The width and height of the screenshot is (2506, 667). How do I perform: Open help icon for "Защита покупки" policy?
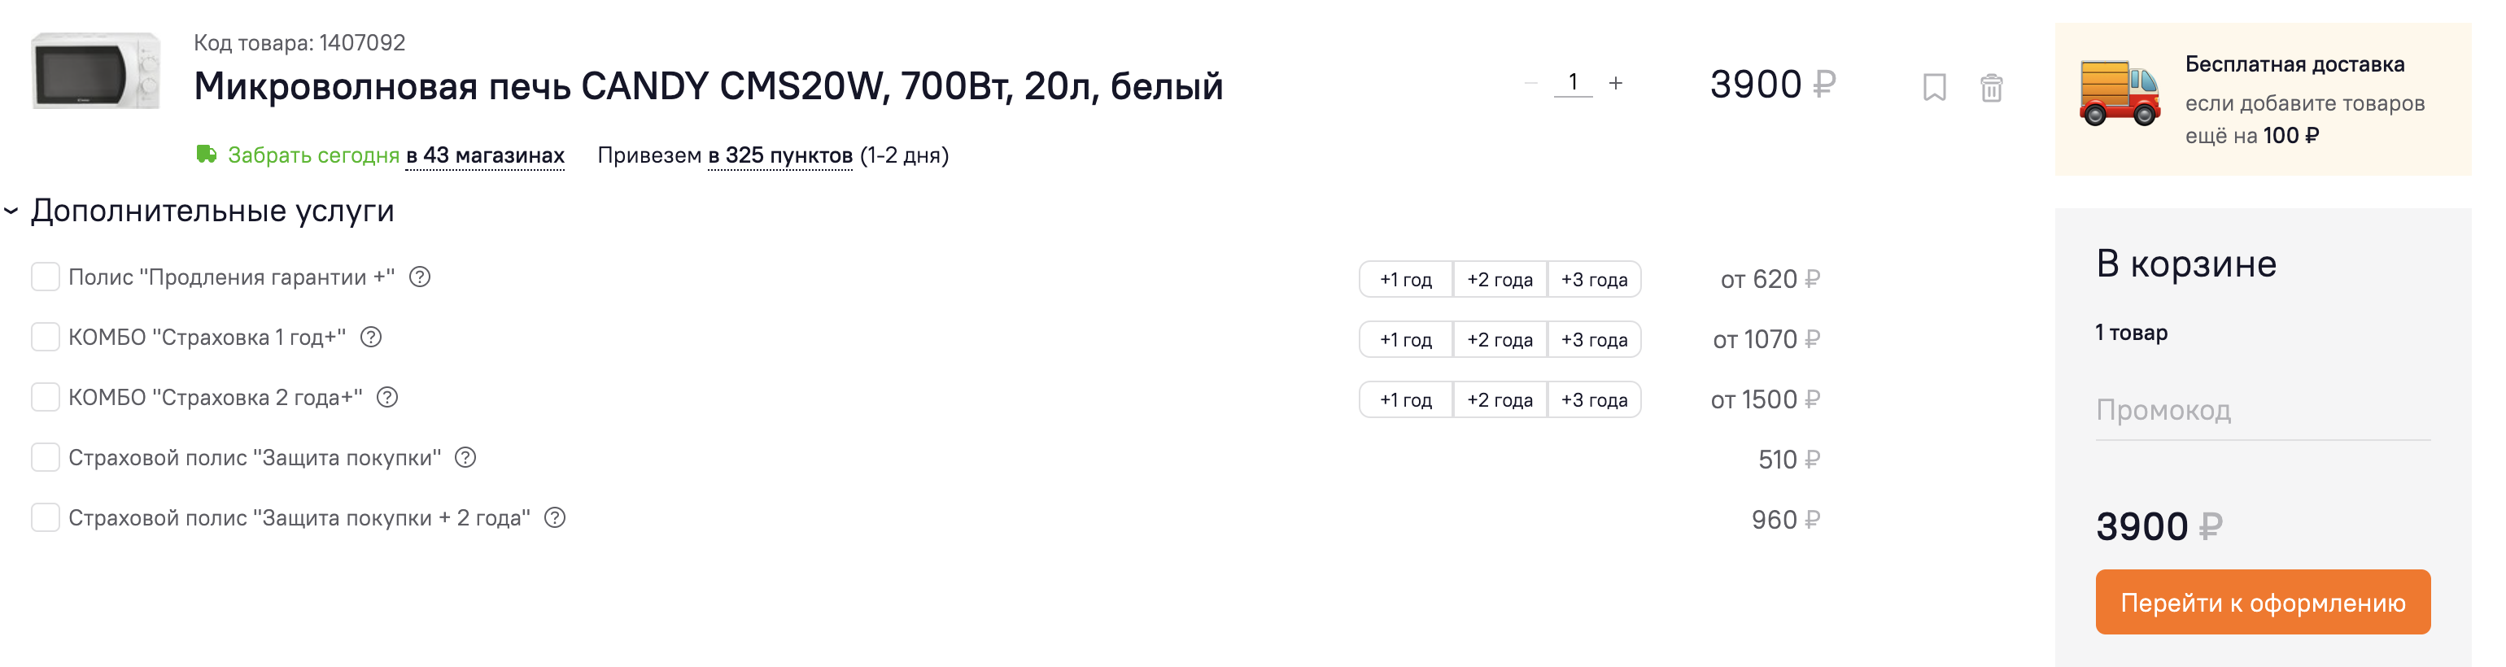click(x=466, y=458)
